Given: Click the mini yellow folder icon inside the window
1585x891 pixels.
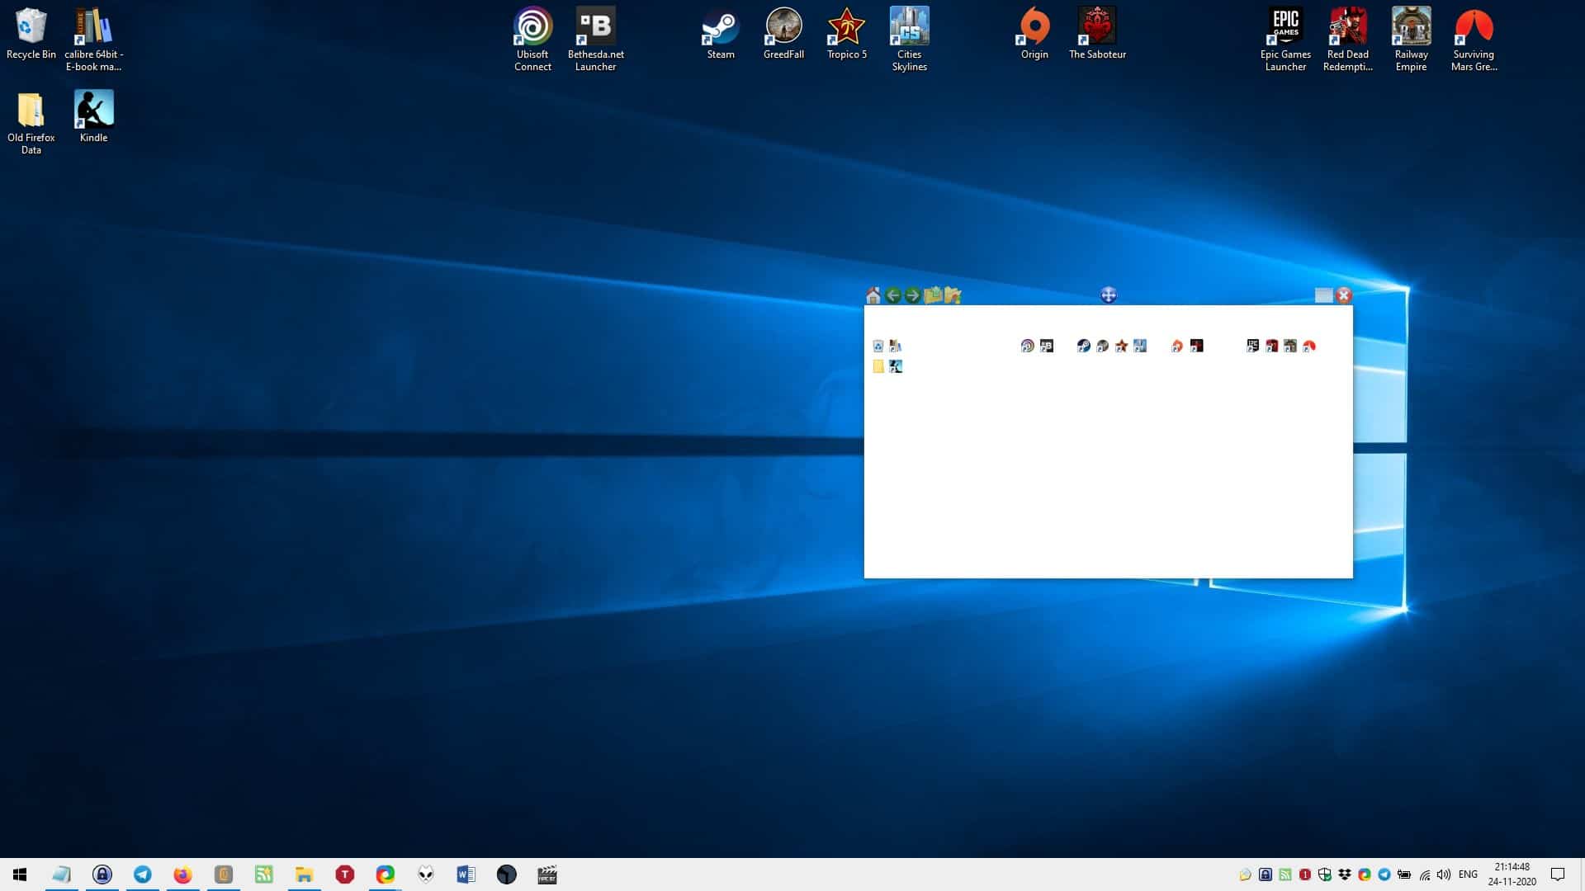Looking at the screenshot, I should tap(878, 366).
